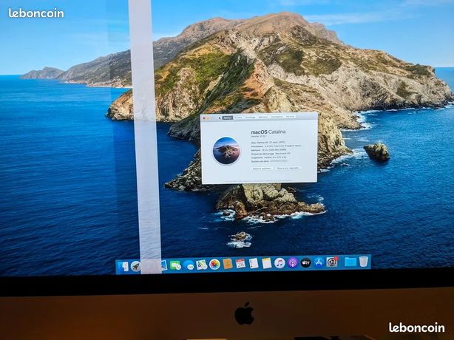
Task: Launch the Apple TV app
Action: click(x=306, y=262)
